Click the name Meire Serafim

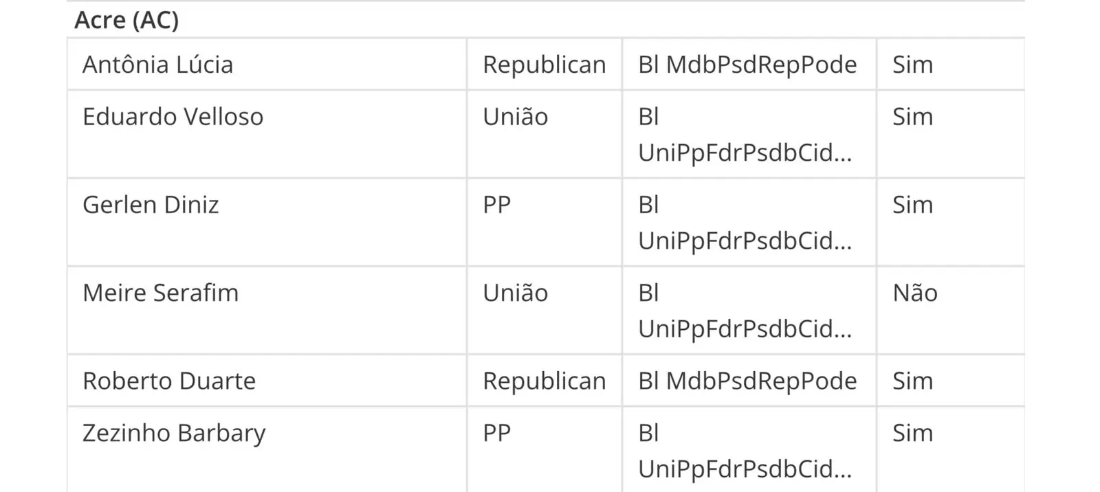pyautogui.click(x=160, y=293)
